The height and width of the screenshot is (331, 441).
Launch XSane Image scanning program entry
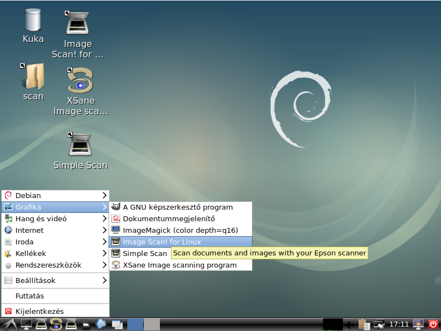tap(180, 265)
